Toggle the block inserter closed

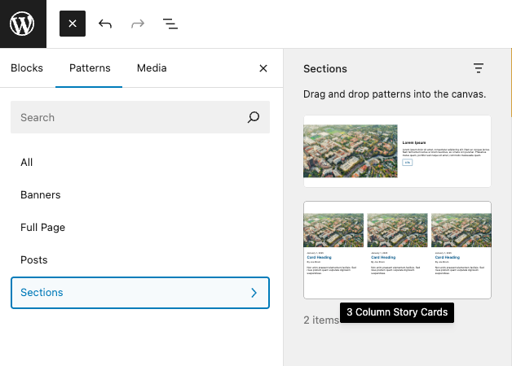(73, 24)
